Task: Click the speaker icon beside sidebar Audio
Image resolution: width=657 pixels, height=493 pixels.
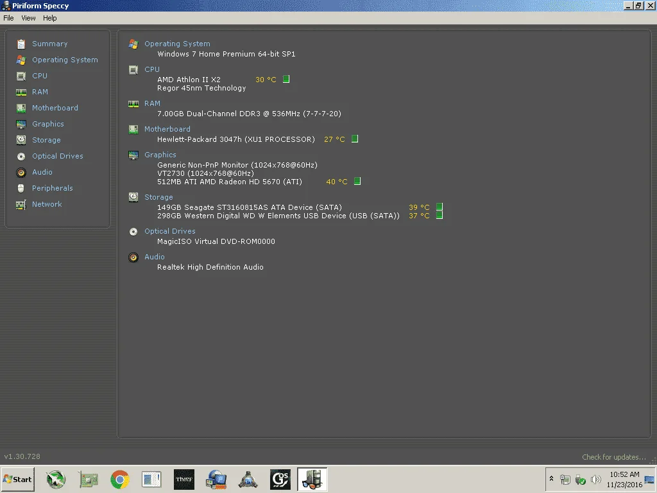Action: 21,172
